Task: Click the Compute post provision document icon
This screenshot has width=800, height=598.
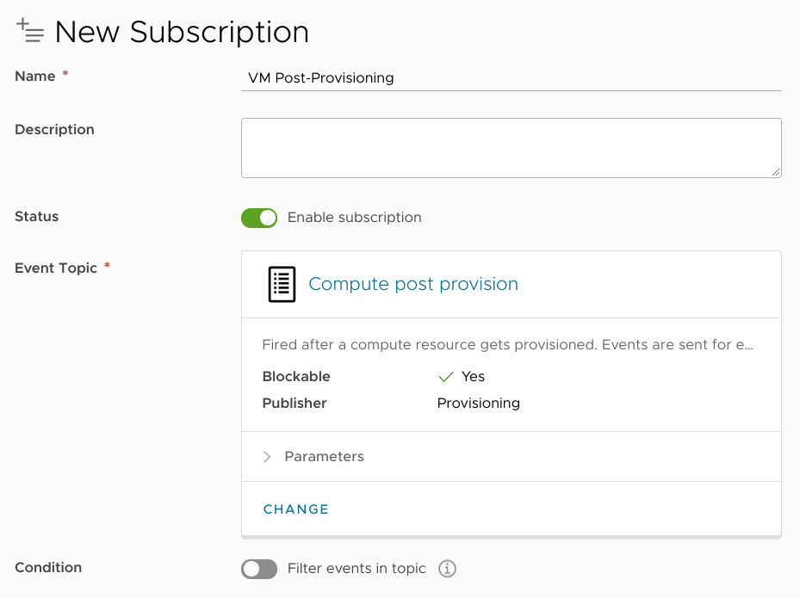Action: click(x=282, y=284)
